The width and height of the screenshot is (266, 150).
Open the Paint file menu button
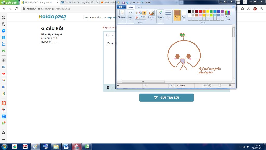121,7
